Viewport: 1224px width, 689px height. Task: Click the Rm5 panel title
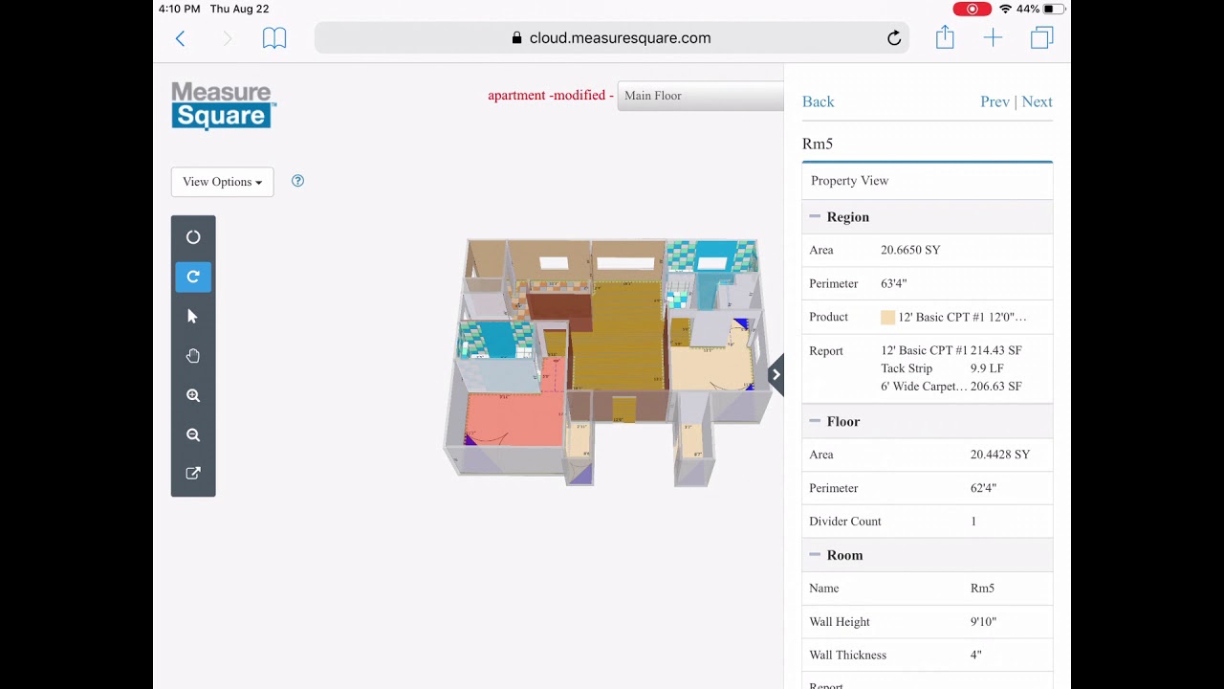(x=818, y=144)
